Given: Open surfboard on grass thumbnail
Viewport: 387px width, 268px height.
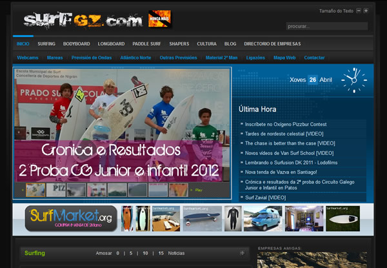Looking at the screenshot, I should pyautogui.click(x=343, y=219).
